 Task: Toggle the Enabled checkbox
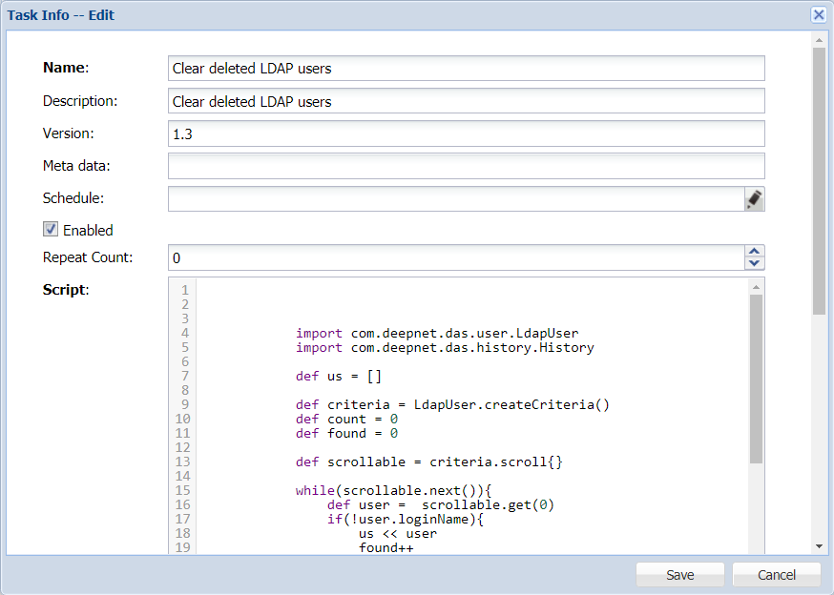click(x=52, y=230)
